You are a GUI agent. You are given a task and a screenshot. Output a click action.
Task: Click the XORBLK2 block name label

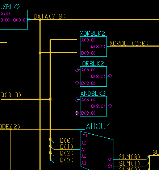point(92,33)
